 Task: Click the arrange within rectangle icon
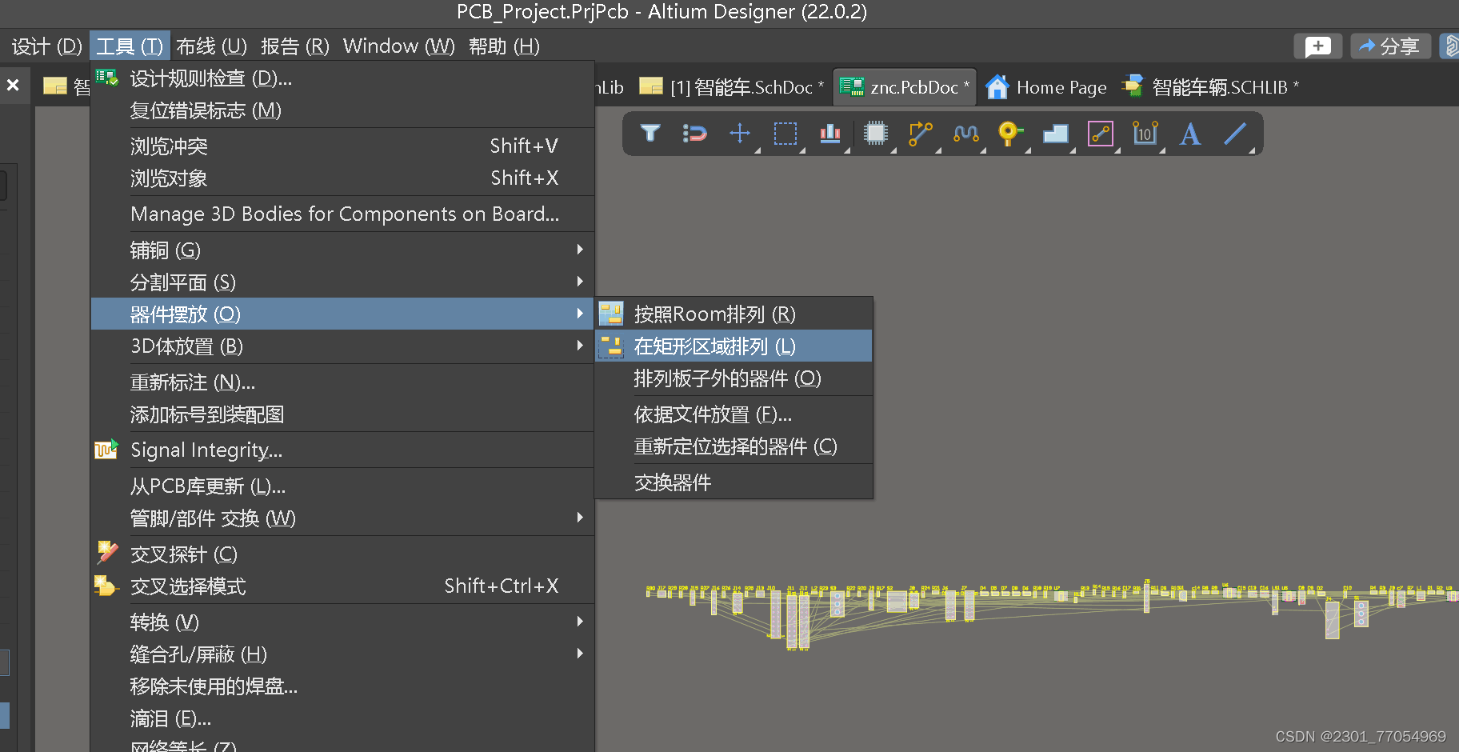point(611,346)
